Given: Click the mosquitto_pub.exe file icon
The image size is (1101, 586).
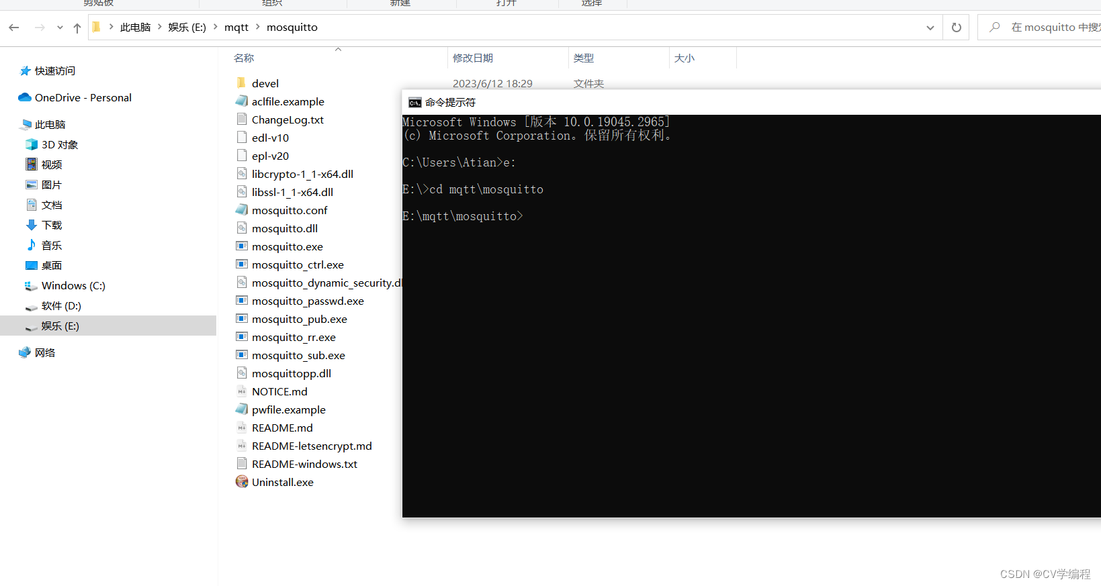Looking at the screenshot, I should click(242, 319).
